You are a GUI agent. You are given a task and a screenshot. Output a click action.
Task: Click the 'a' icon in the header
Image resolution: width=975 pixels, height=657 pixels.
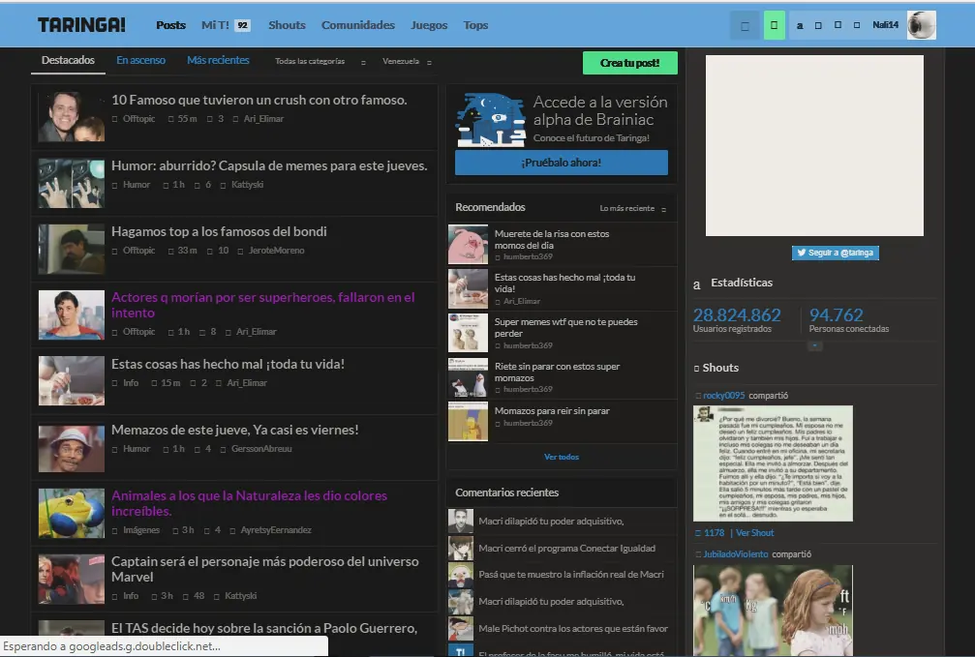pyautogui.click(x=800, y=25)
